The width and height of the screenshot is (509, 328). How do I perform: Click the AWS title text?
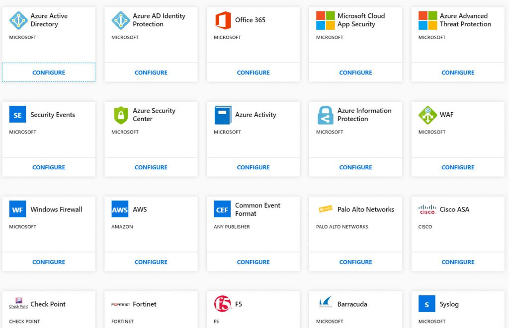pyautogui.click(x=140, y=209)
